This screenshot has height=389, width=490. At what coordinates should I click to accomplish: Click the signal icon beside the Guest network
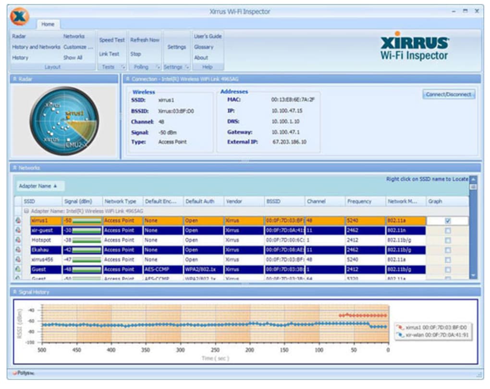[x=18, y=269]
